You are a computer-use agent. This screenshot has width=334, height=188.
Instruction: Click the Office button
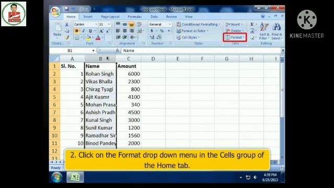coord(55,11)
